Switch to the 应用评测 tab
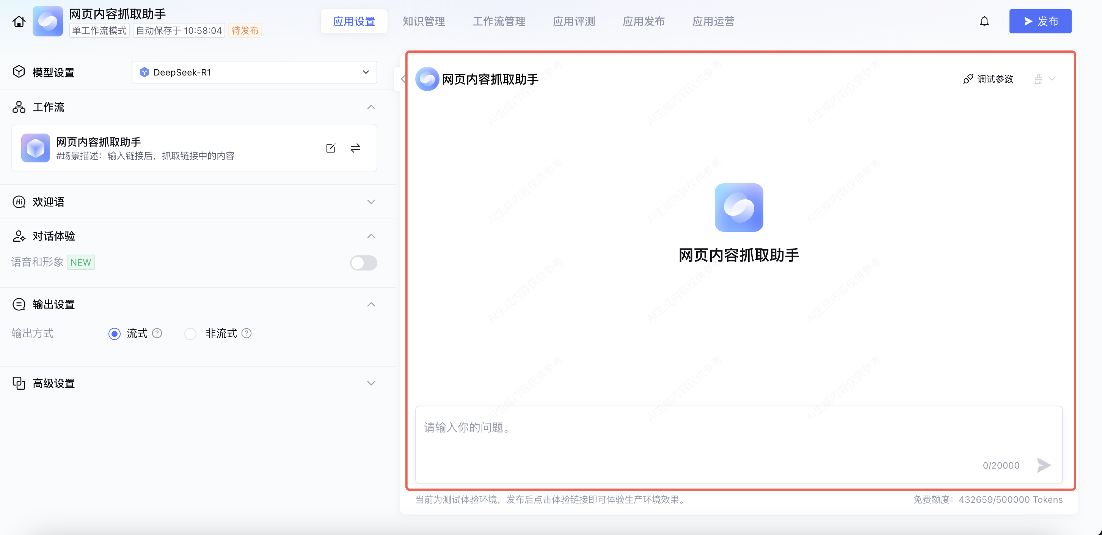 (x=574, y=21)
